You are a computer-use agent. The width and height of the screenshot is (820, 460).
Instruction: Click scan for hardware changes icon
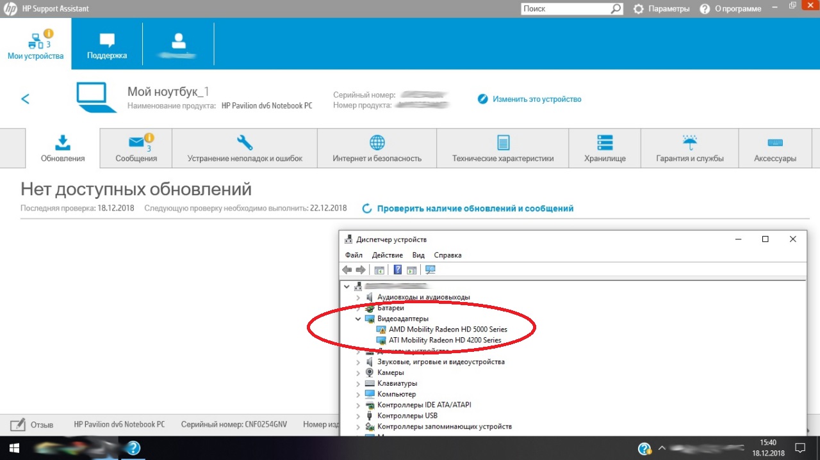430,270
